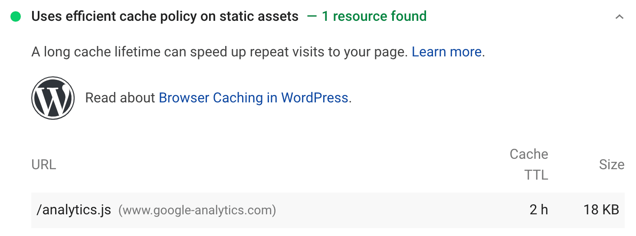Click the "Uses efficient cache policy" audit title

(165, 17)
